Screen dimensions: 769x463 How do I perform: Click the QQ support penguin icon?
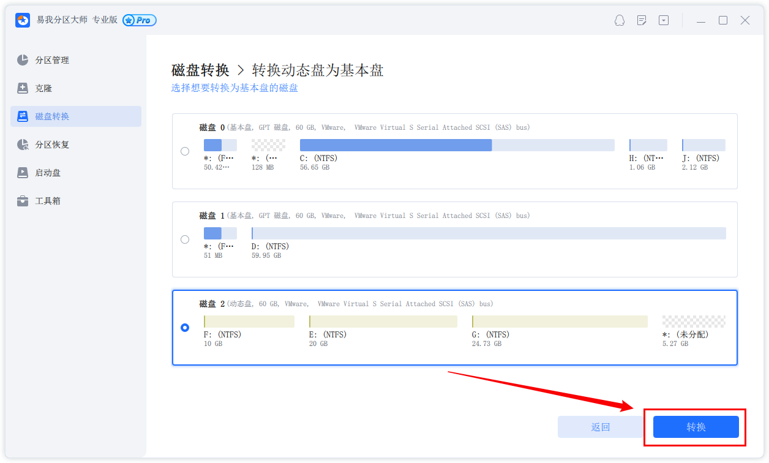[x=620, y=20]
